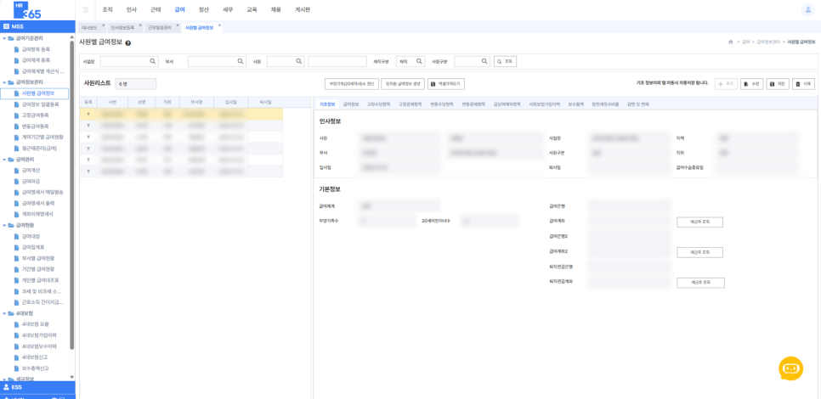821x399 pixels.
Task: Click 예금주 조회 beside 퇴직연금계좌
Action: click(x=700, y=283)
